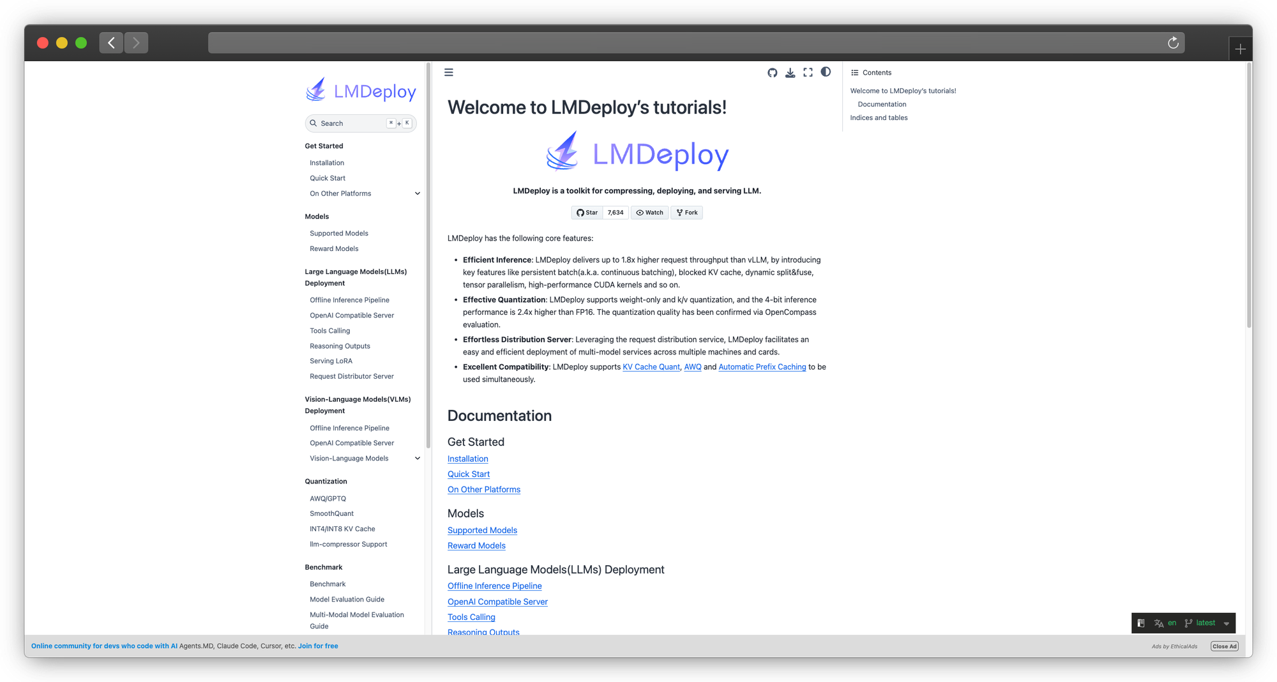Open INT4/INT8 KV Cache sidebar item
This screenshot has width=1277, height=682.
(343, 529)
